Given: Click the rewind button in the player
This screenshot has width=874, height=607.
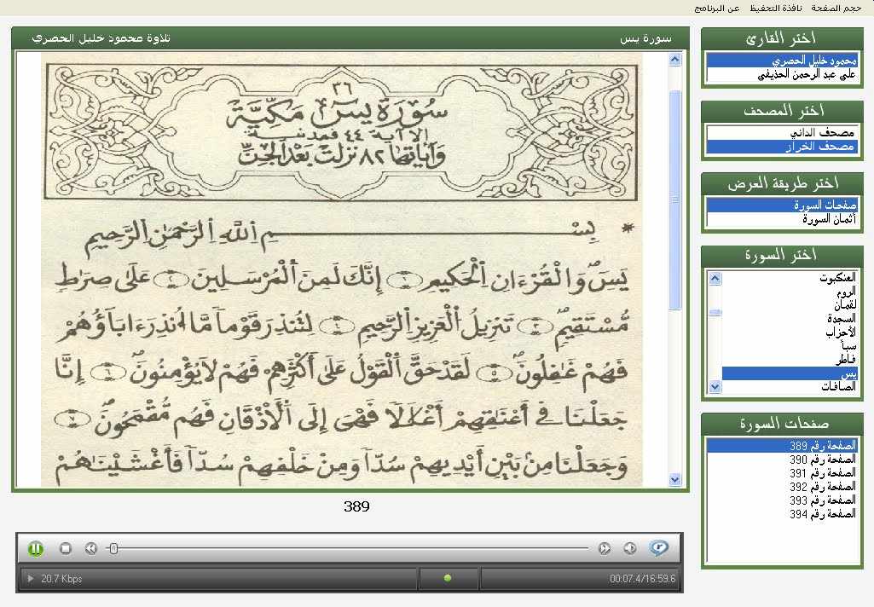Looking at the screenshot, I should (x=91, y=548).
